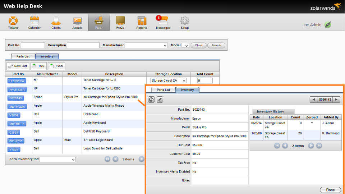Select the J. Admin history entry
The image size is (345, 194).
pos(295,125)
